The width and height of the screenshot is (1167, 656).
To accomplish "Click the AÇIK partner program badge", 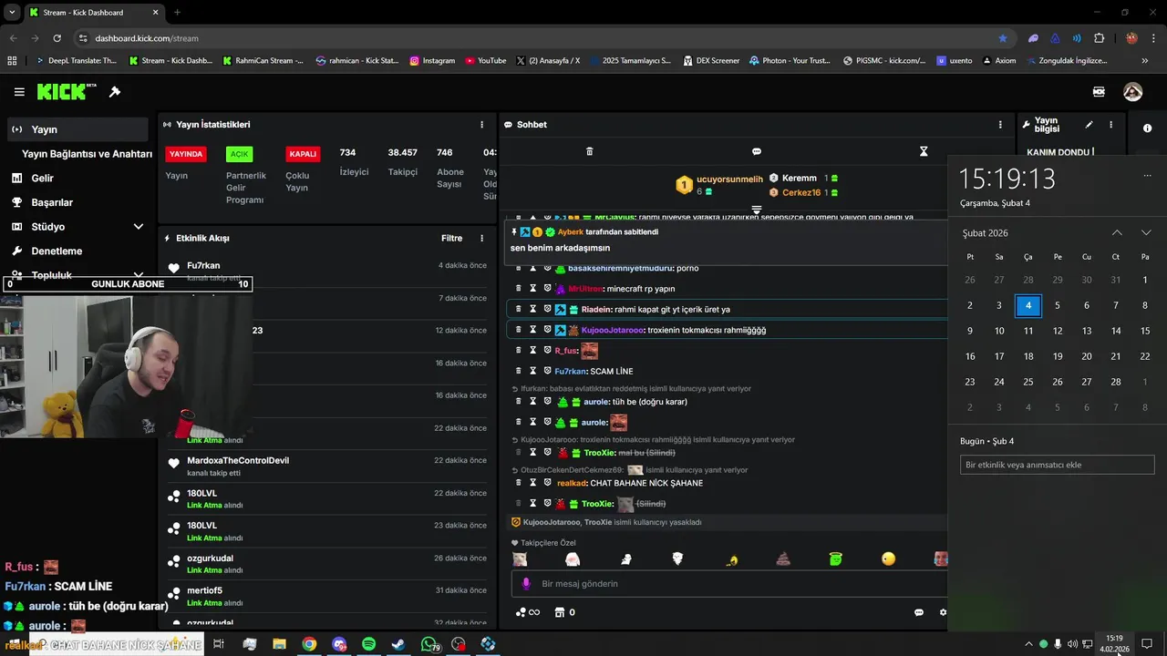I will [239, 154].
